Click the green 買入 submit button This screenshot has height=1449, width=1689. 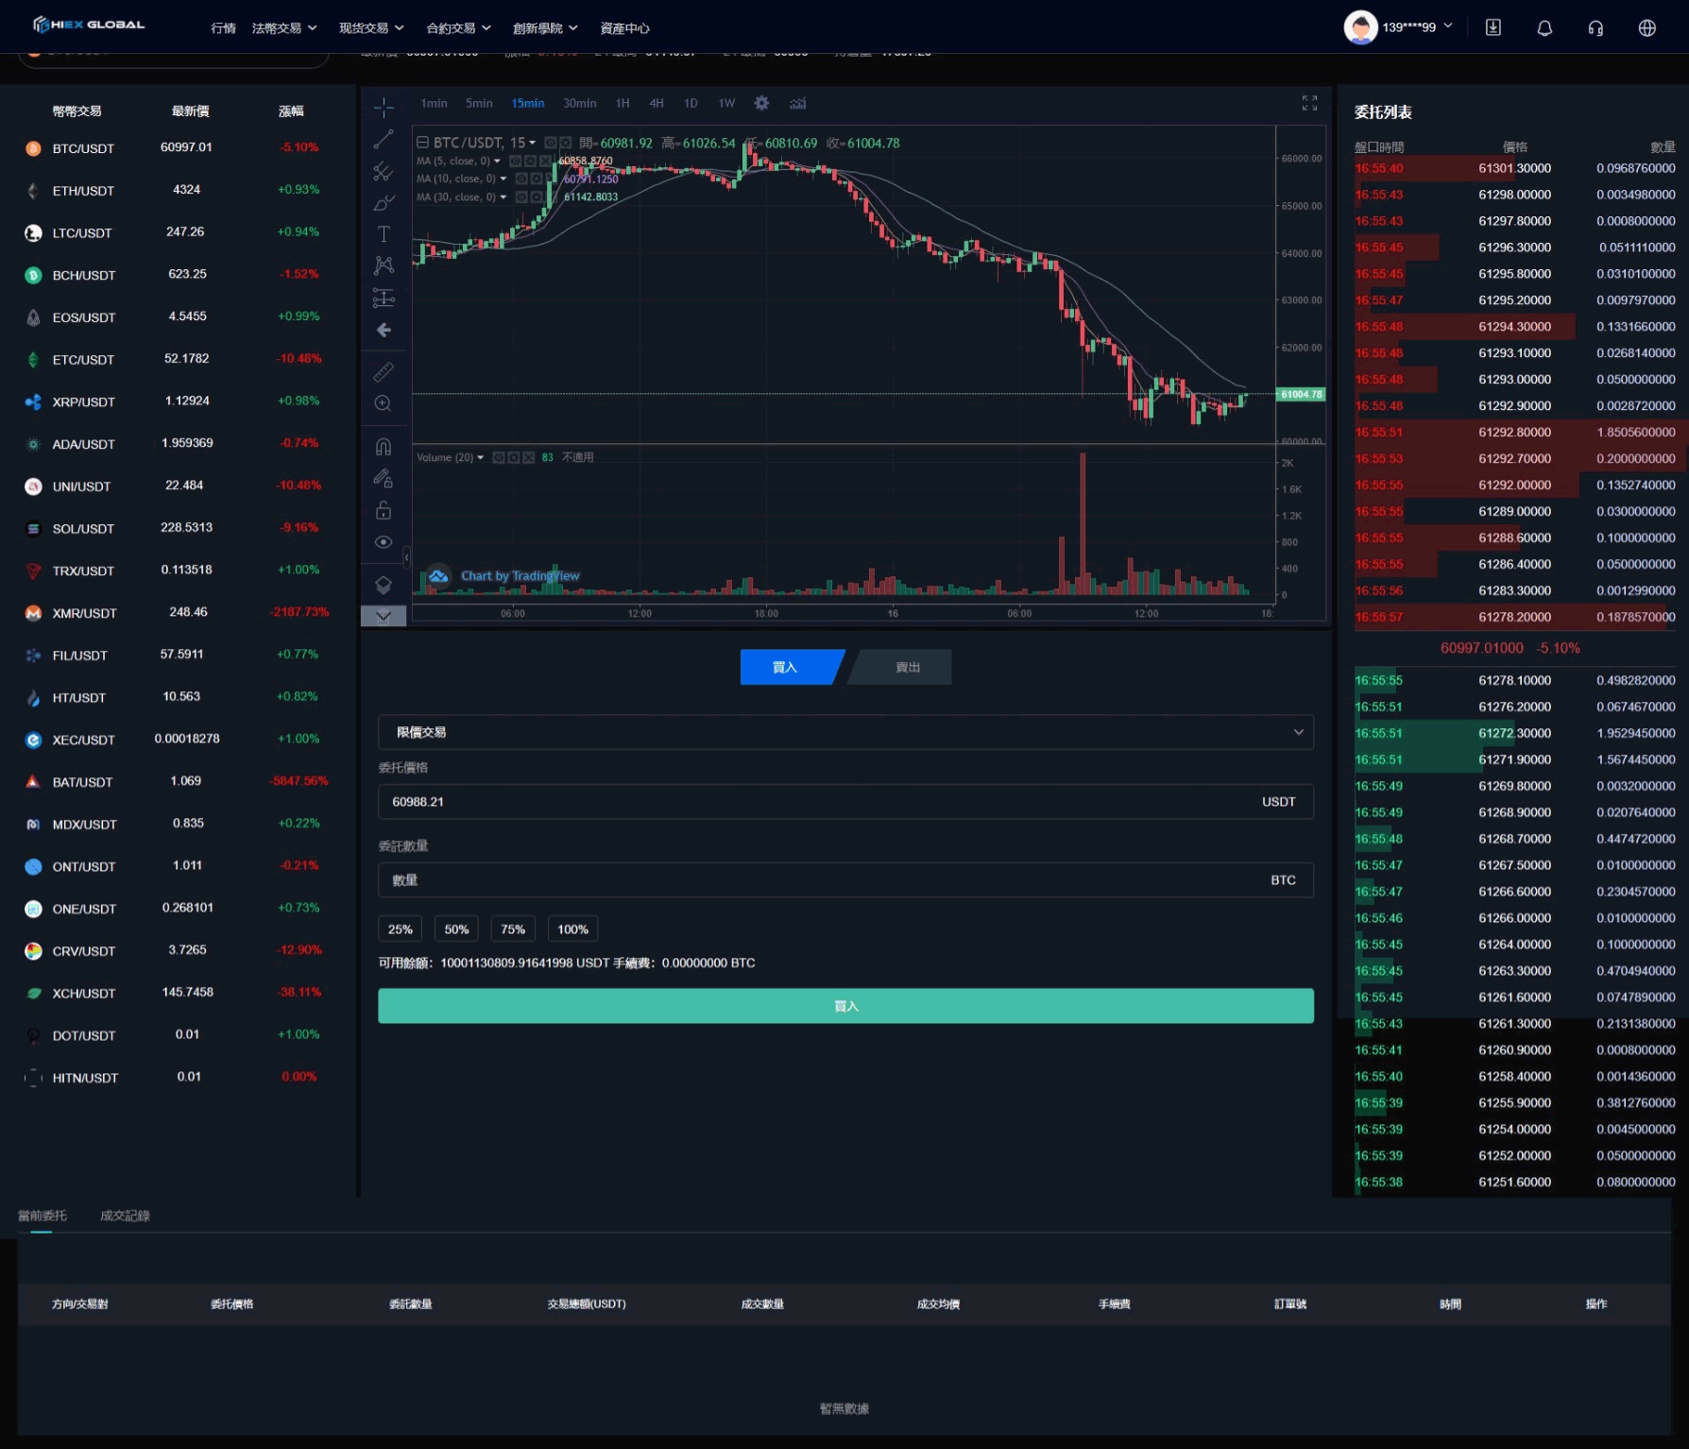click(x=845, y=1006)
